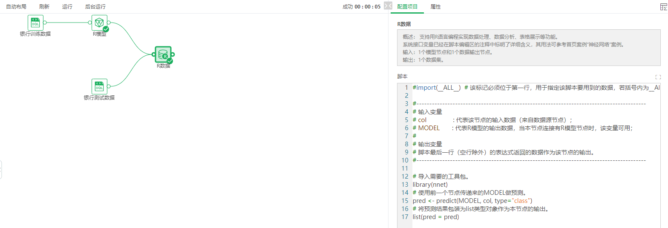Image resolution: width=668 pixels, height=228 pixels.
Task: Expand the script editor to fullscreen
Action: pos(658,77)
